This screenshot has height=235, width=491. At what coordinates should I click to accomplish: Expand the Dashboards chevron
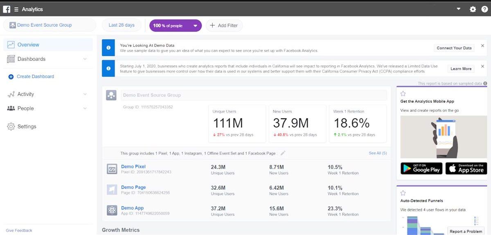[x=85, y=59]
